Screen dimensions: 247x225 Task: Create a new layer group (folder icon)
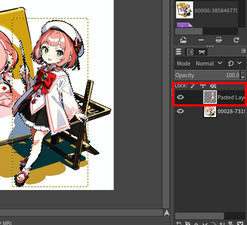click(188, 223)
